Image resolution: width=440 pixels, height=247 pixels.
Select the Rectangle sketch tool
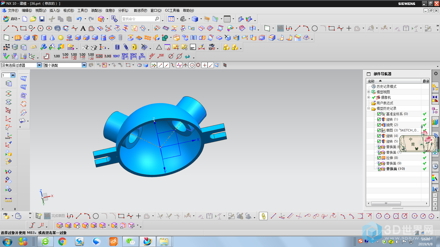point(23,28)
